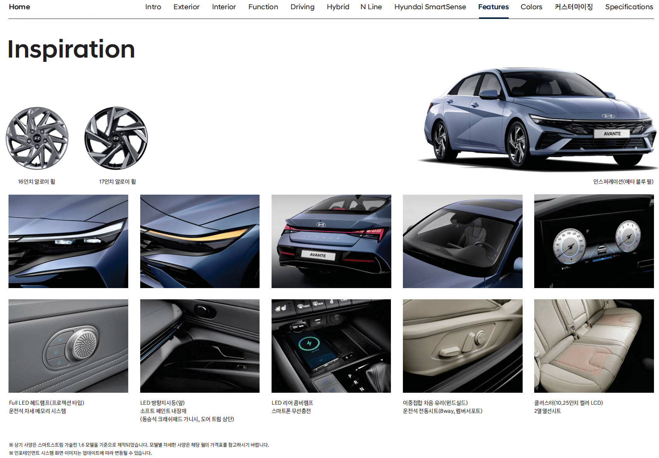Click '스마트폰 무선충전' text
This screenshot has height=458, width=659.
(x=291, y=411)
